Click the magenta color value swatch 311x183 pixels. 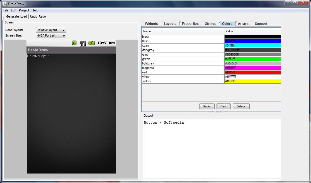click(x=253, y=68)
